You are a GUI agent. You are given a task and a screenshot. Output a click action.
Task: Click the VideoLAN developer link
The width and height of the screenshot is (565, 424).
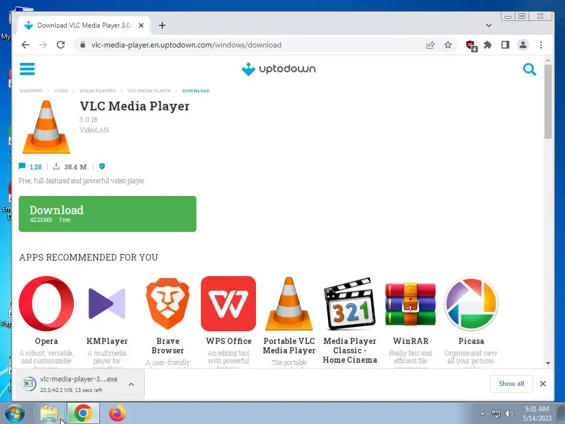(x=94, y=130)
